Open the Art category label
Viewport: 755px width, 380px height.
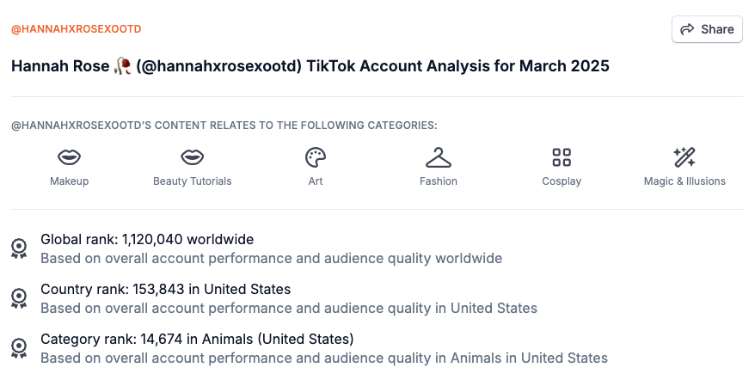click(316, 181)
